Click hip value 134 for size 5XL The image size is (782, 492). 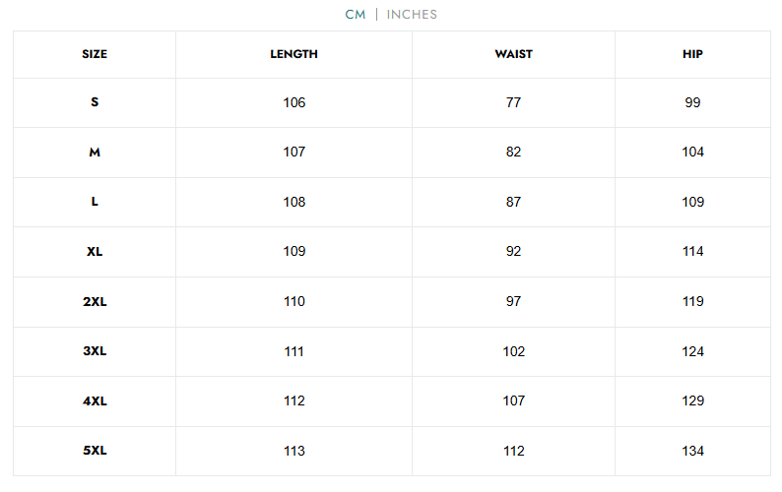pos(692,451)
